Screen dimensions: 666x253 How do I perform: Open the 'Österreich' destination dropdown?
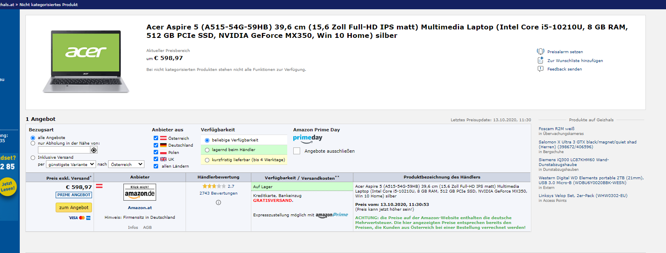coord(126,164)
